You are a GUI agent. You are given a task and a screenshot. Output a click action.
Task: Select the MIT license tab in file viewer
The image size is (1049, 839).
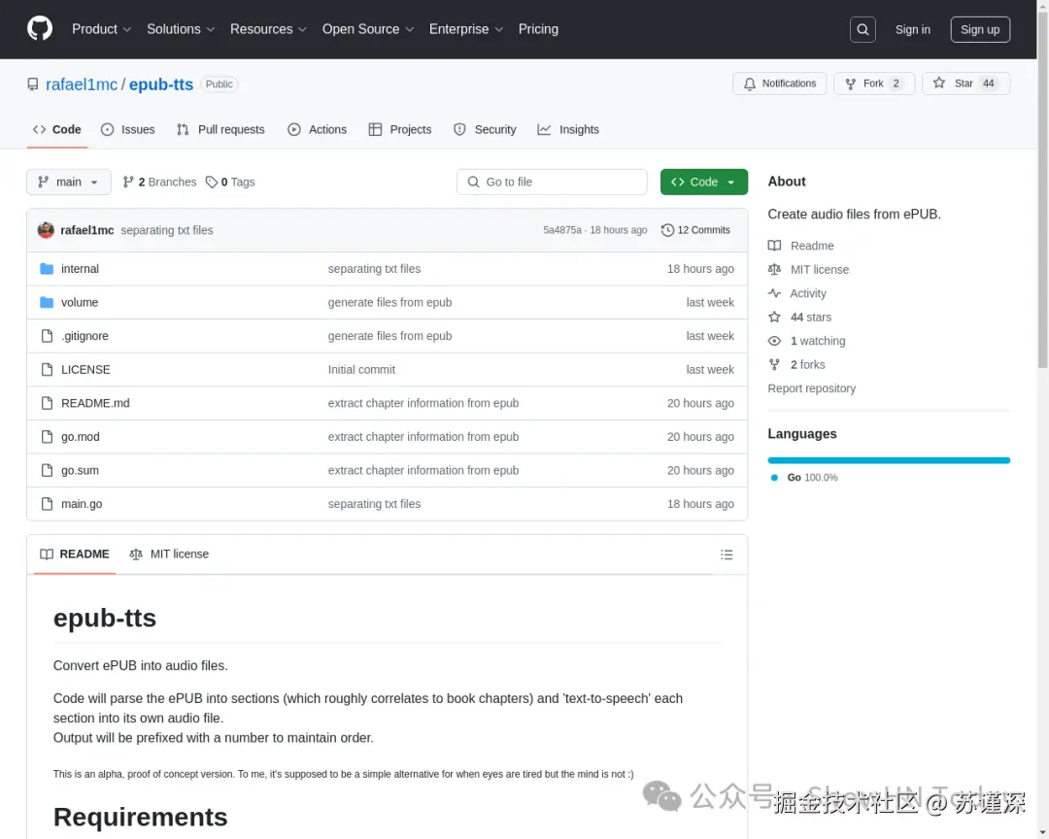[169, 554]
